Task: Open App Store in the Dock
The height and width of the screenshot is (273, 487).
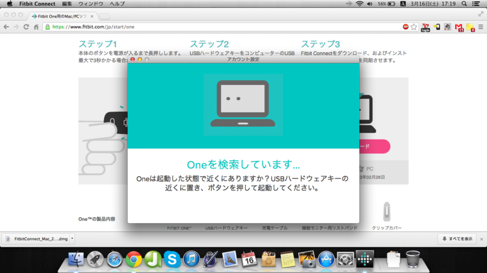Action: click(x=326, y=259)
